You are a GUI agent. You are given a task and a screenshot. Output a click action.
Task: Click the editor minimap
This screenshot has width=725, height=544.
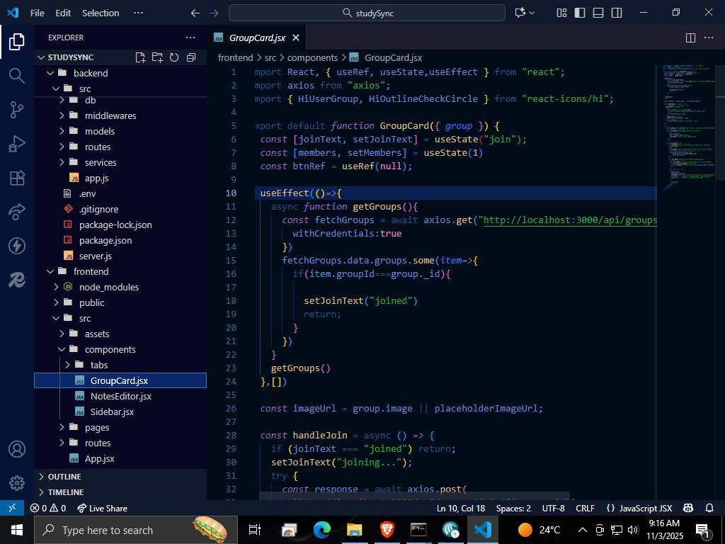(688, 127)
